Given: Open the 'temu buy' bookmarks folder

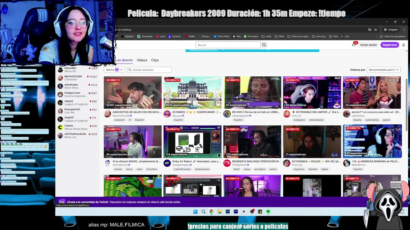Looking at the screenshot, I should (319, 36).
